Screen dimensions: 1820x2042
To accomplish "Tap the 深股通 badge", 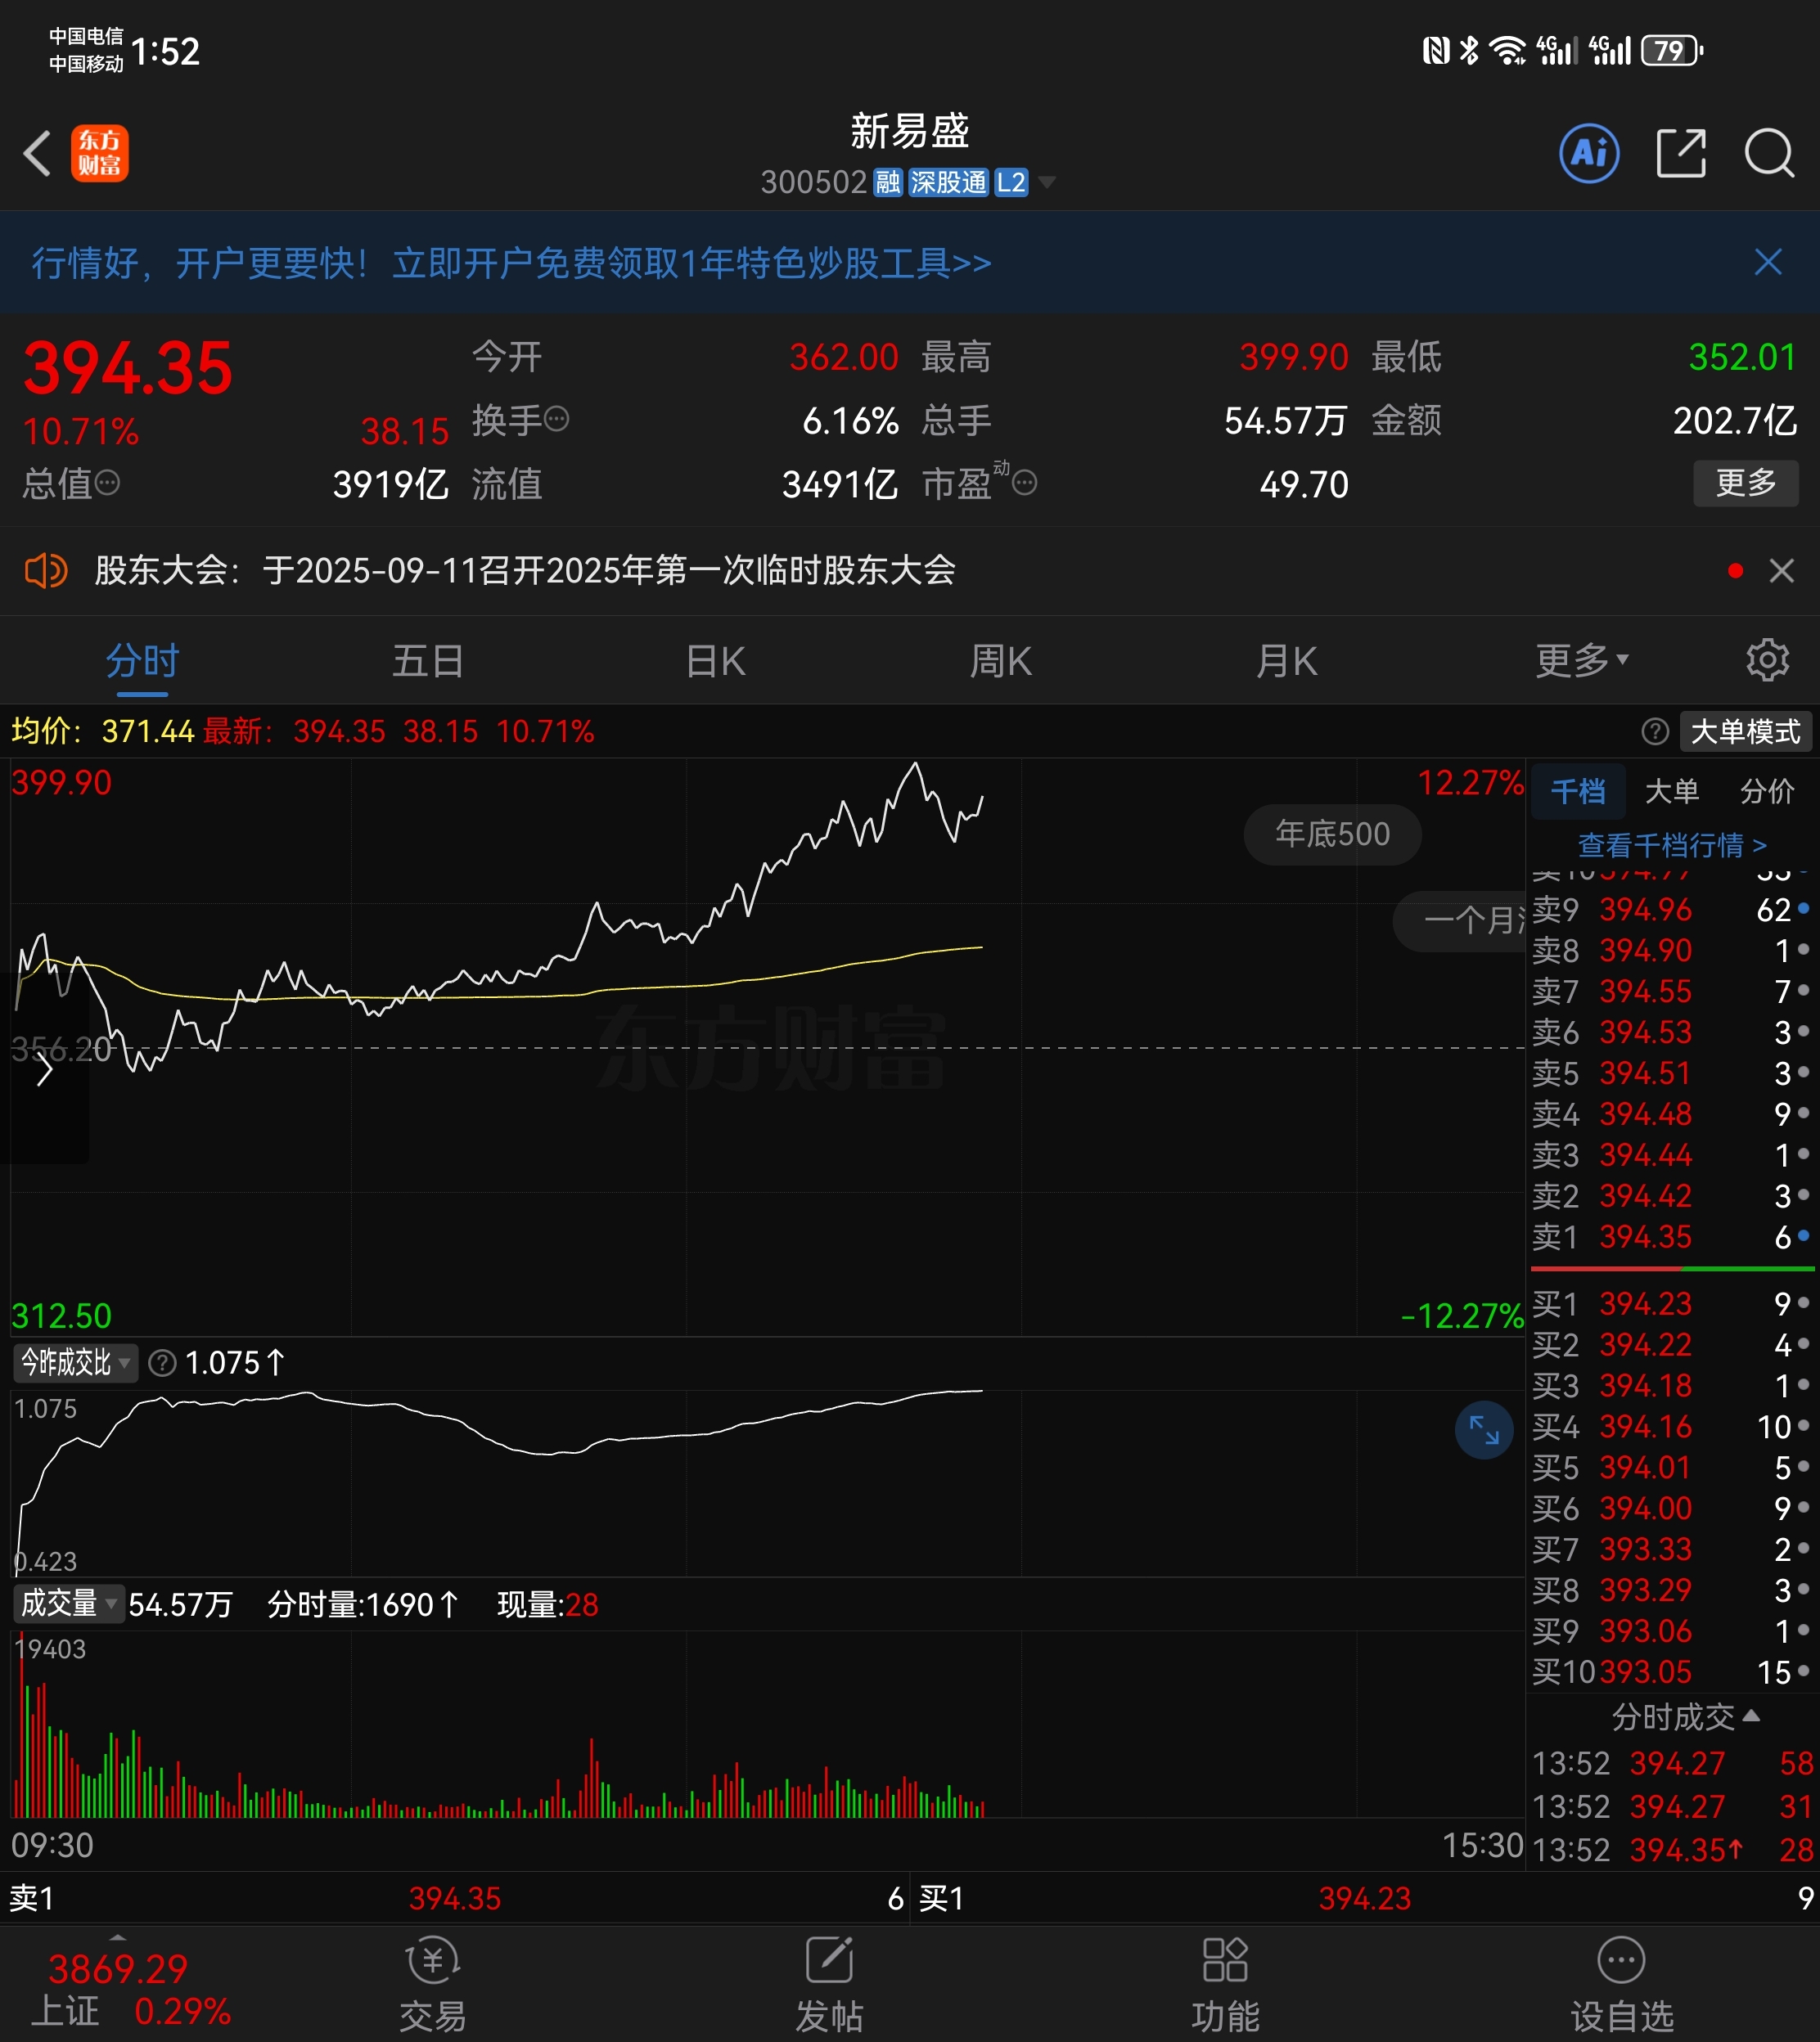I will (947, 182).
